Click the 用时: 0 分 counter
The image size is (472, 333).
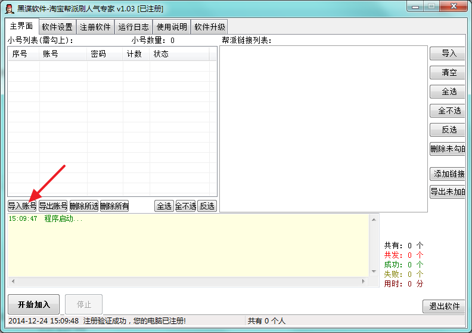tap(403, 283)
